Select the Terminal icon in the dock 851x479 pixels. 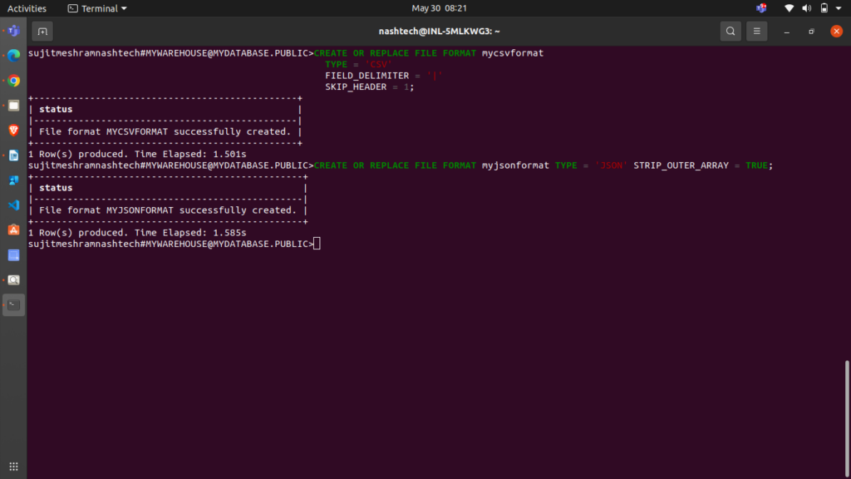tap(13, 304)
